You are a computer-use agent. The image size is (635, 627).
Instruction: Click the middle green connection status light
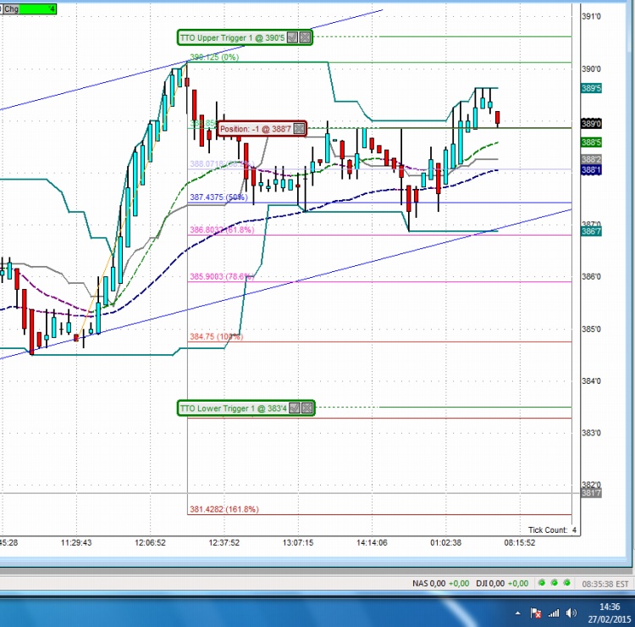click(555, 583)
